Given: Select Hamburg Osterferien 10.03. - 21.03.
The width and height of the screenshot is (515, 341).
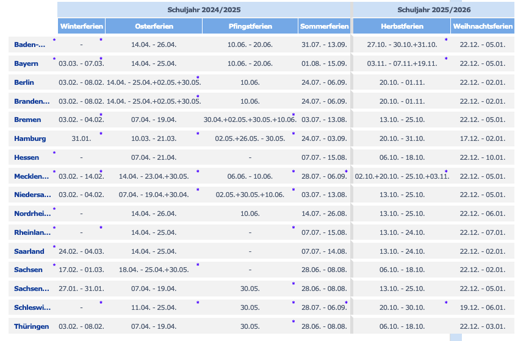Looking at the screenshot, I should coord(154,138).
